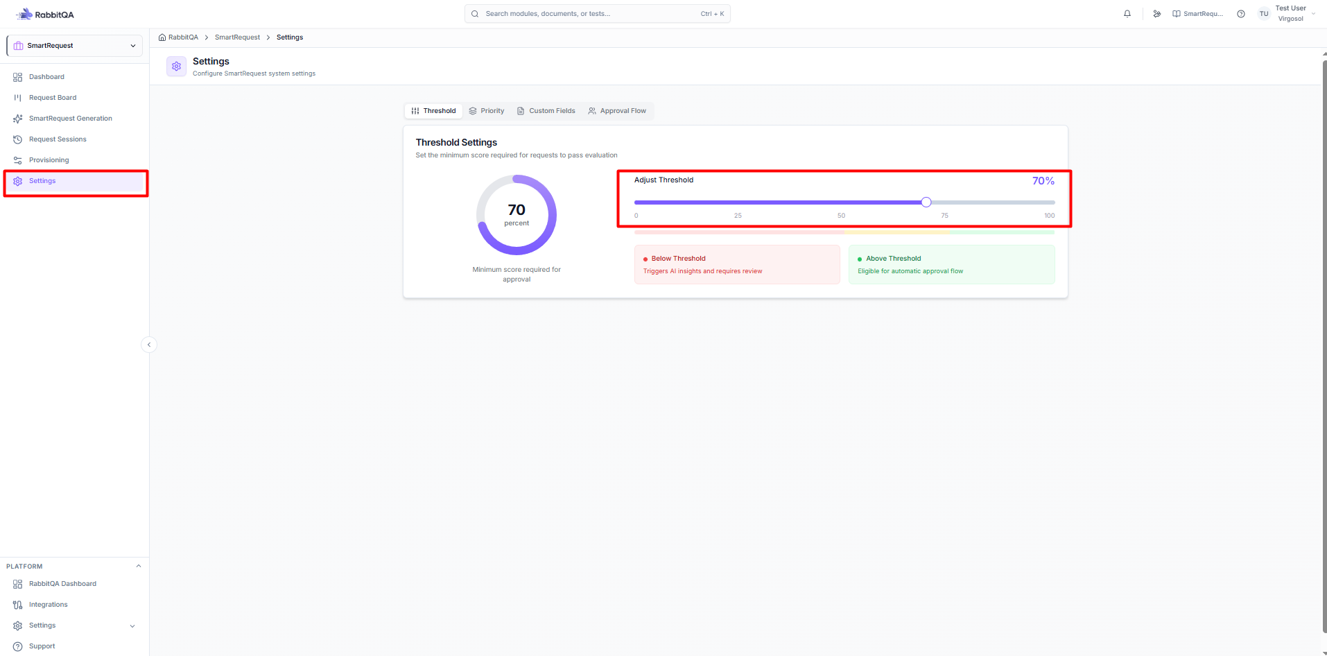Viewport: 1327px width, 656px height.
Task: Click the Above Threshold card
Action: point(952,264)
